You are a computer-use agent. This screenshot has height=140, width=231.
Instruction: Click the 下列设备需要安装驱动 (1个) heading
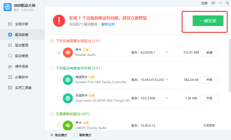click(78, 41)
